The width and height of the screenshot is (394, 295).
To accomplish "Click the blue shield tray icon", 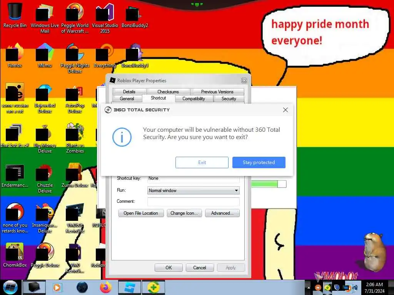I will [337, 287].
